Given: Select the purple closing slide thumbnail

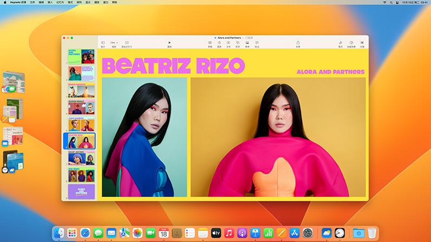Looking at the screenshot, I should point(81,192).
